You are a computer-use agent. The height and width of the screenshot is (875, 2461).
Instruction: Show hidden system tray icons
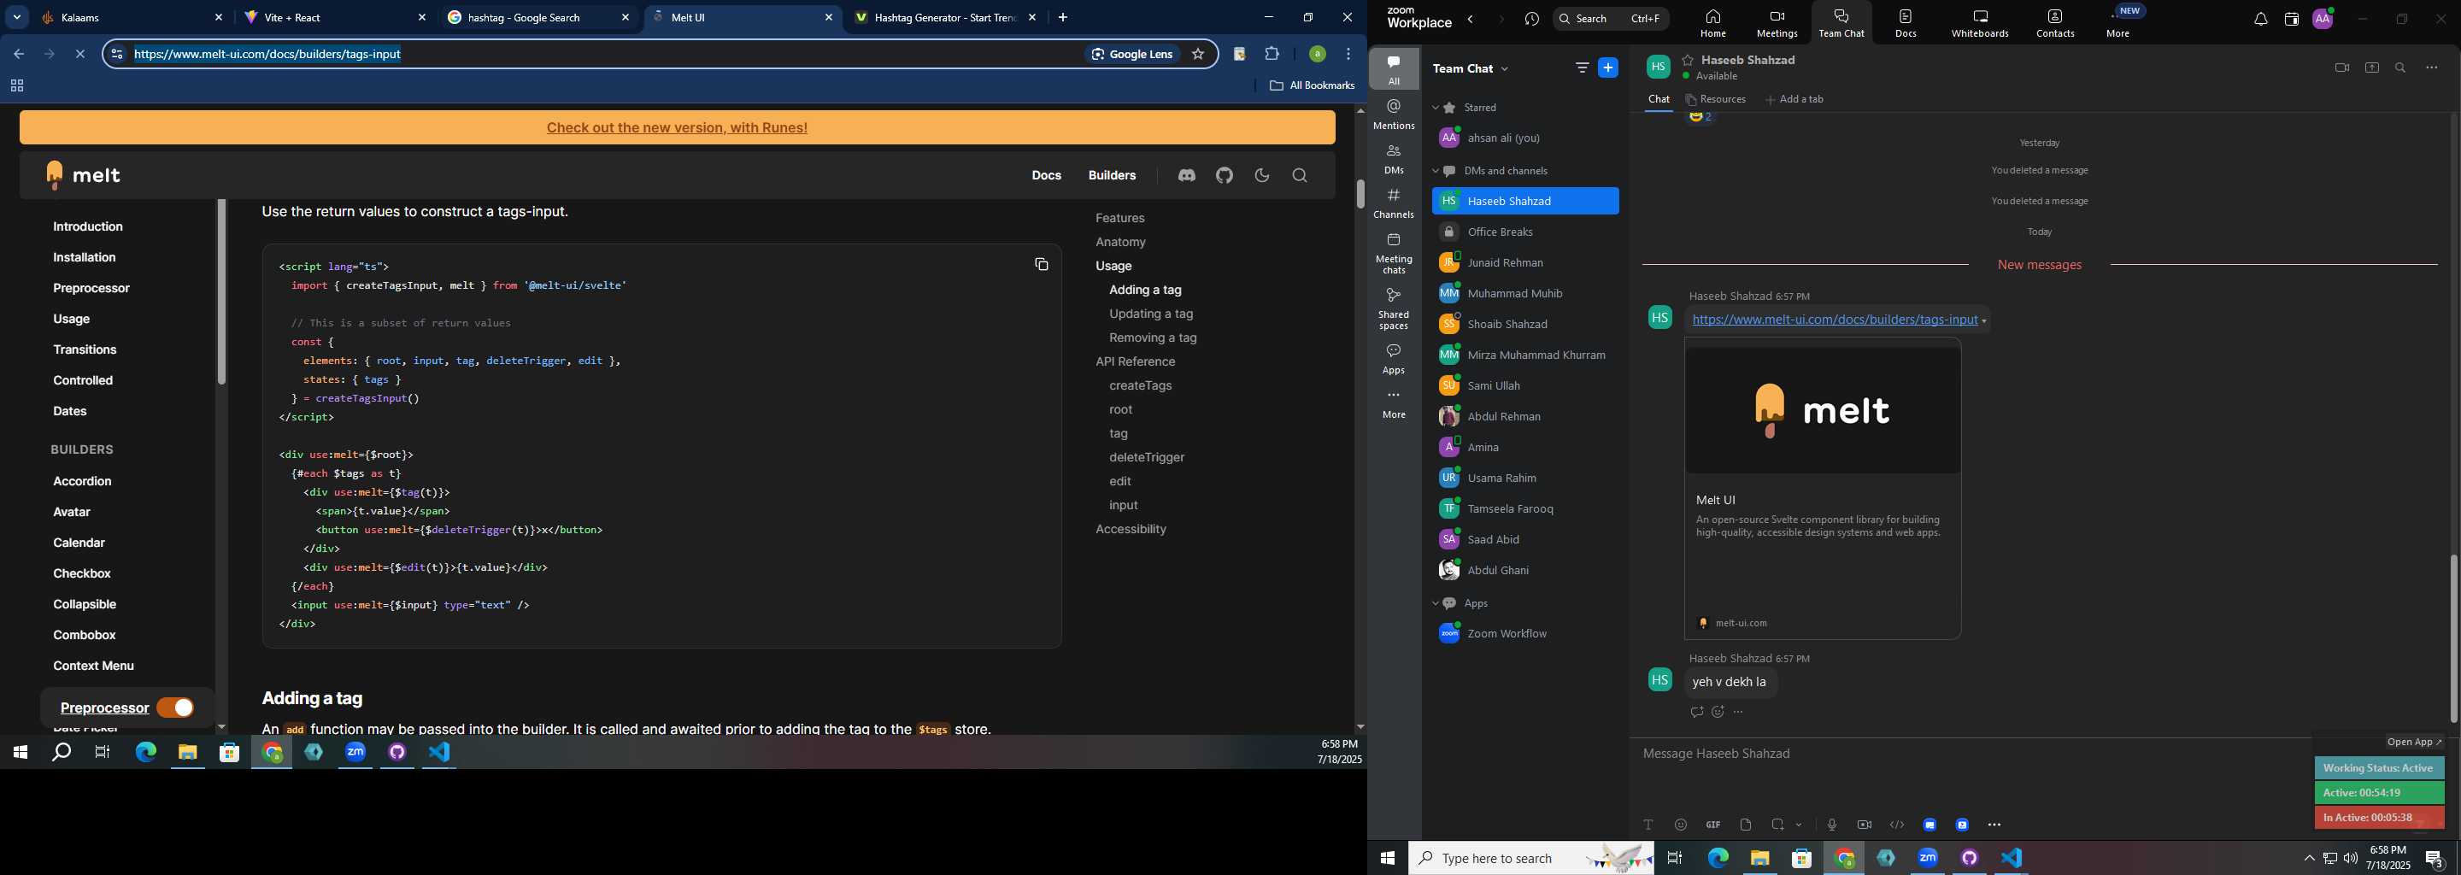click(x=2309, y=858)
